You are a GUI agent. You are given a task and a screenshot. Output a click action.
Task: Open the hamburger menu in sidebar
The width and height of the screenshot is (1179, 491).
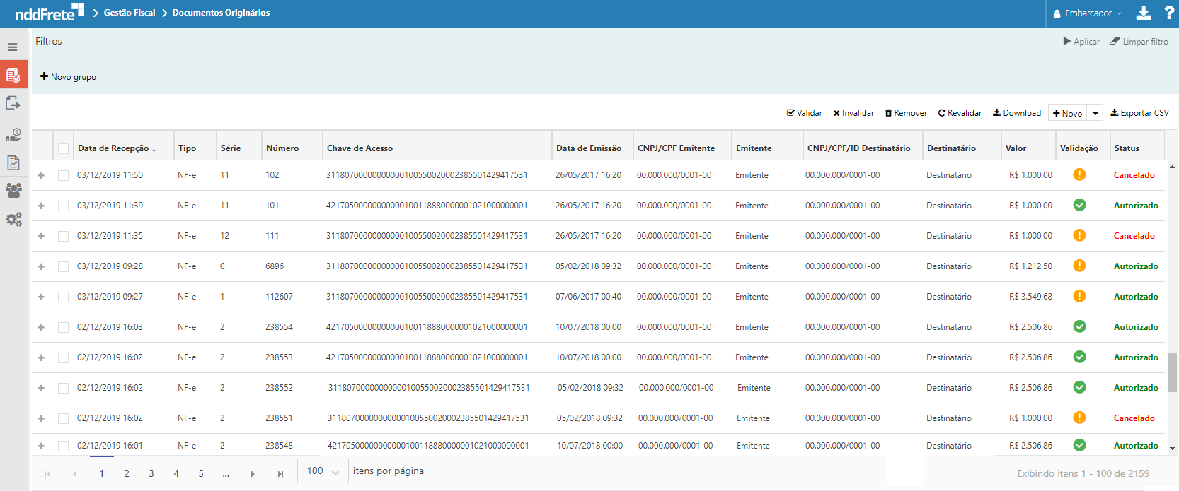point(13,47)
